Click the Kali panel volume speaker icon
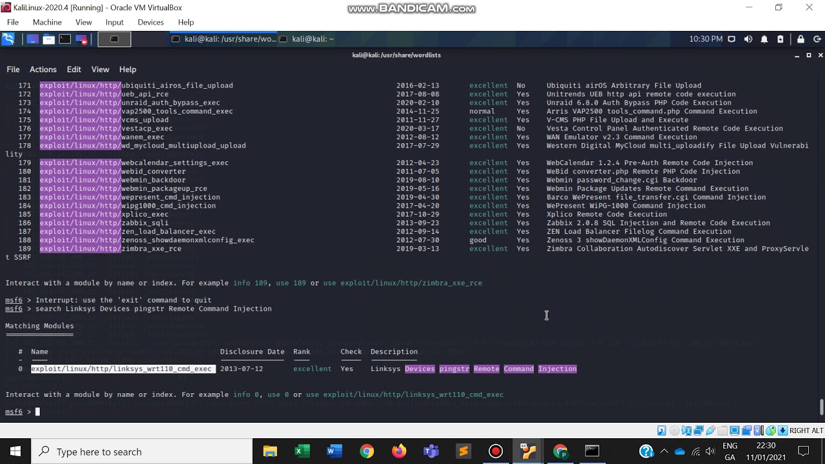 point(748,39)
